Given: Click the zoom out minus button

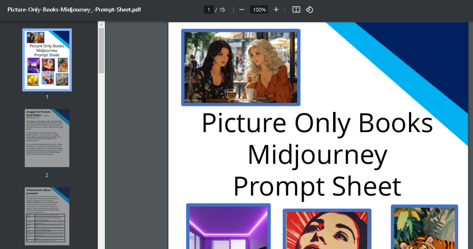Looking at the screenshot, I should (x=242, y=10).
